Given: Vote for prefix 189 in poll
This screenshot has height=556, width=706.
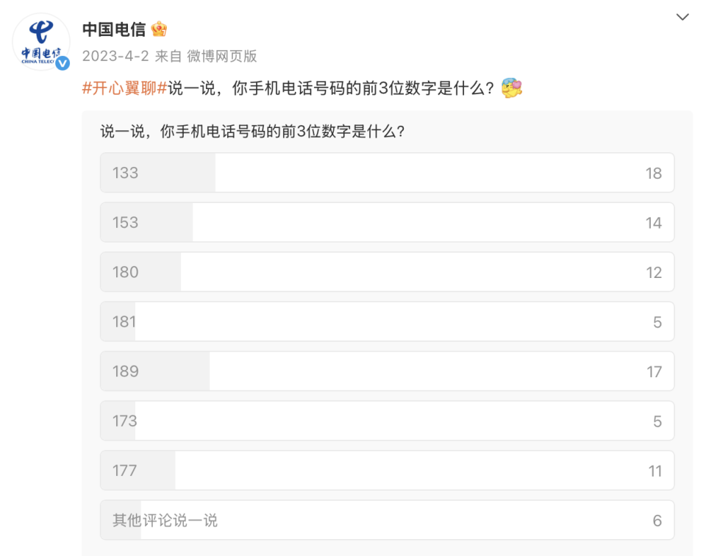Looking at the screenshot, I should tap(387, 371).
